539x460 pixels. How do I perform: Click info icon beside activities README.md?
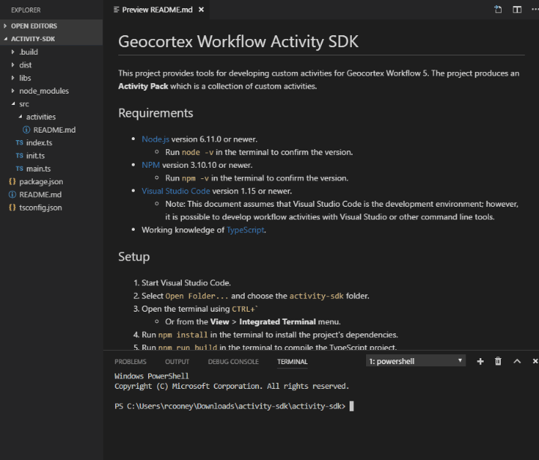pyautogui.click(x=26, y=130)
